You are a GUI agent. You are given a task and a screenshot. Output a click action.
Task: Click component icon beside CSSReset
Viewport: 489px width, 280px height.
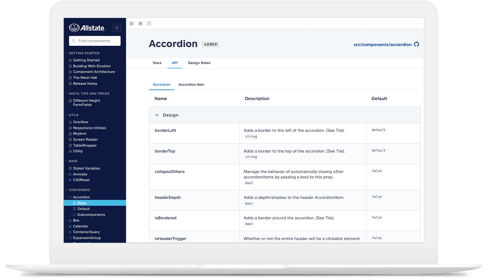(70, 180)
